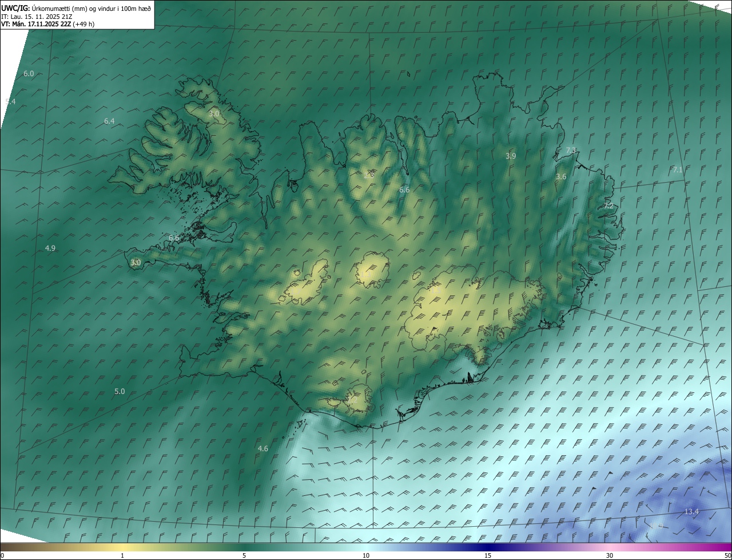Click the 4.9 value on the map
Image resolution: width=732 pixels, height=560 pixels.
(x=50, y=248)
